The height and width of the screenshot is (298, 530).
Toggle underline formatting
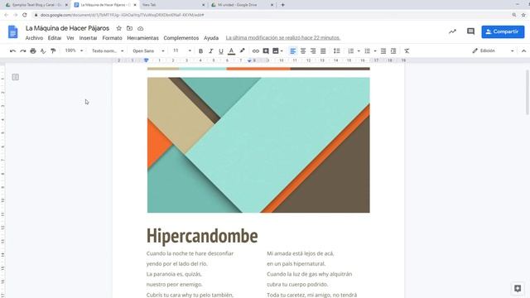pyautogui.click(x=221, y=51)
